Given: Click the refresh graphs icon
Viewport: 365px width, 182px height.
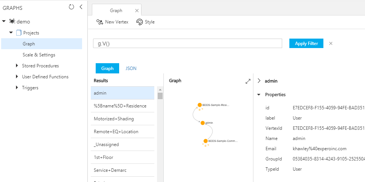Looking at the screenshot, I should (x=71, y=7).
